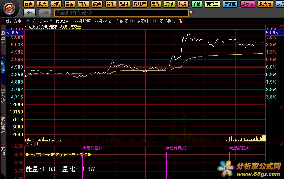284x179 pixels.
Task: Click the 量比: 1.57 reading
Action: tap(79, 169)
